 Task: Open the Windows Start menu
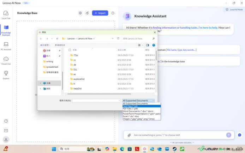54,149
